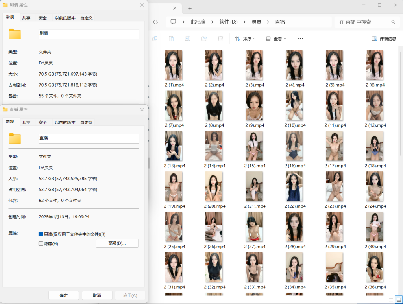
Task: Click the 直播 folder name field
Action: coord(89,139)
